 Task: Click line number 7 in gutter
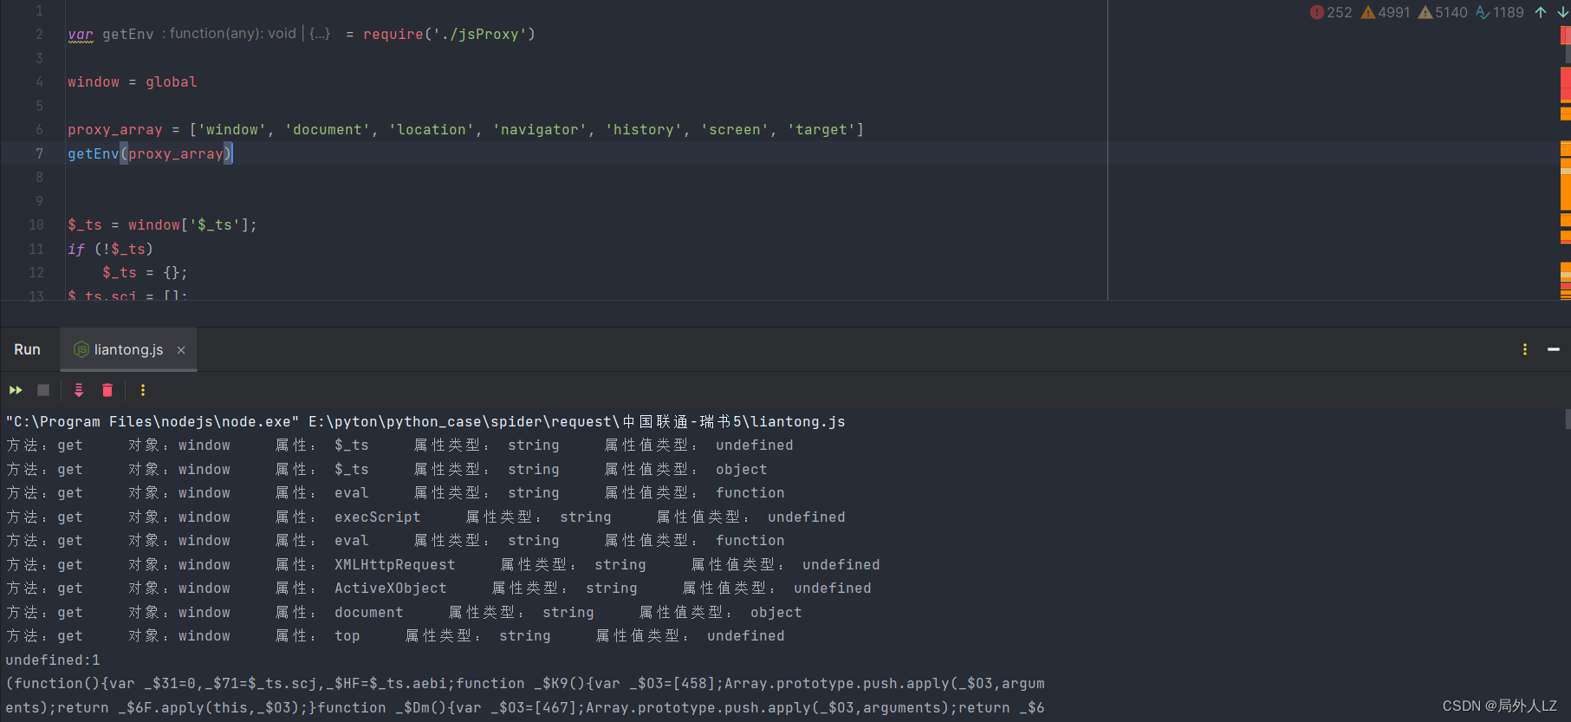point(39,153)
